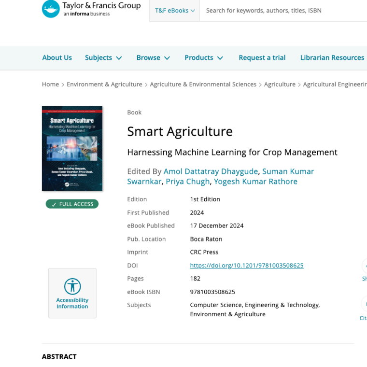Image resolution: width=367 pixels, height=367 pixels.
Task: Click the accessibility person icon
Action: coord(72,286)
